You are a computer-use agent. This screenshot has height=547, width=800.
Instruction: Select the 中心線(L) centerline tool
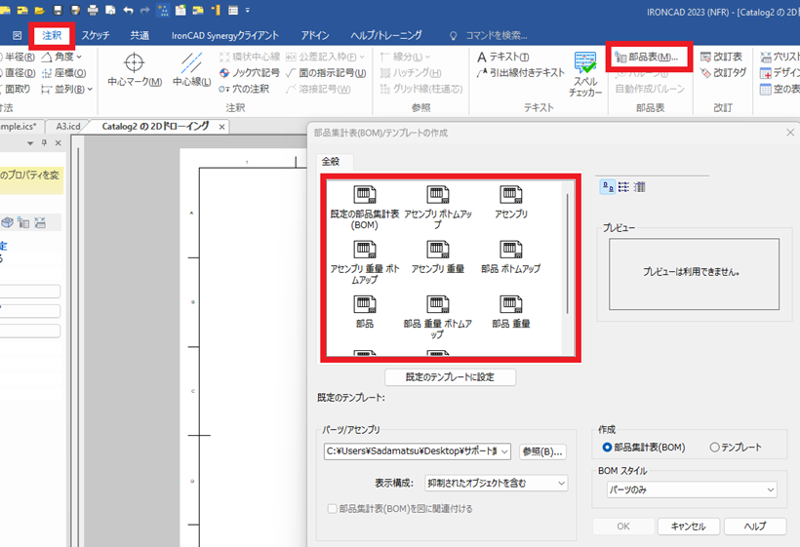click(192, 69)
